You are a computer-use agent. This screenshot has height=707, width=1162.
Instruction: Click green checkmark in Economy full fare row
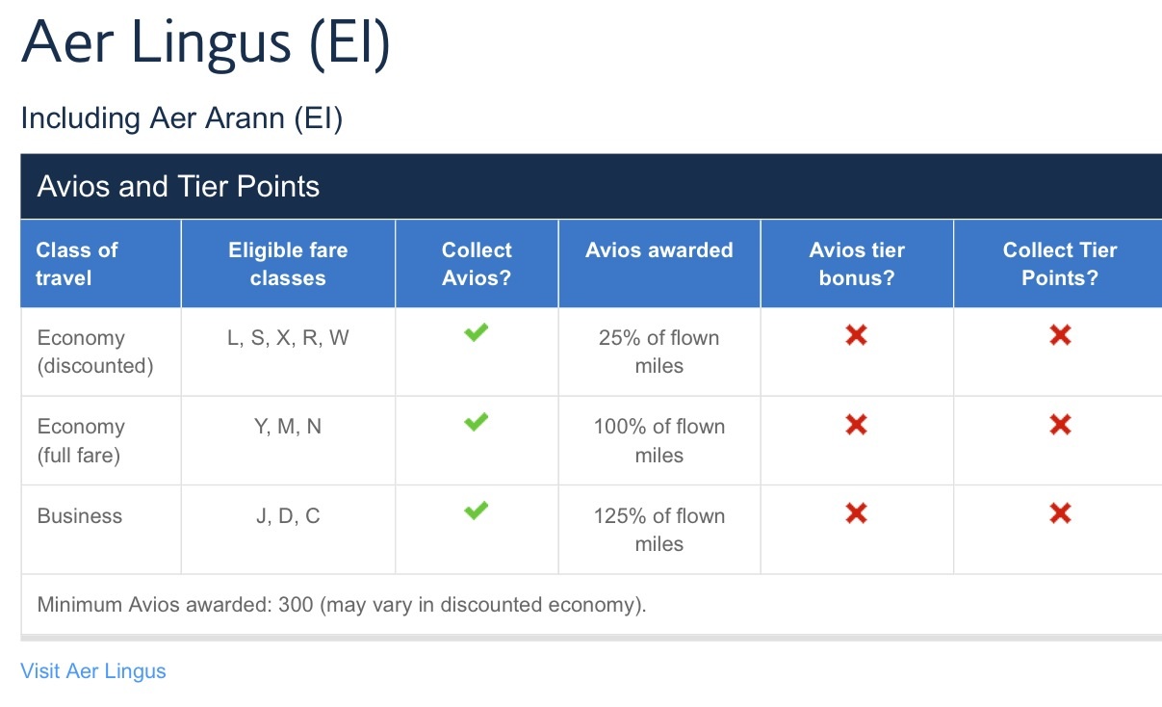click(476, 422)
